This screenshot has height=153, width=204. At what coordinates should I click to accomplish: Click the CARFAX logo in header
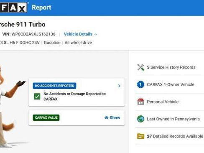13,8
